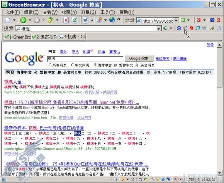The image size is (224, 183).
Task: Click the 使用偏好 link
Action: tap(180, 59)
